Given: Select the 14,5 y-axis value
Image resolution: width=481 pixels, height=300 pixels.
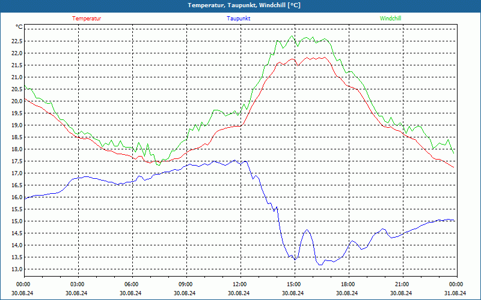Looking at the screenshot, I should (17, 233).
